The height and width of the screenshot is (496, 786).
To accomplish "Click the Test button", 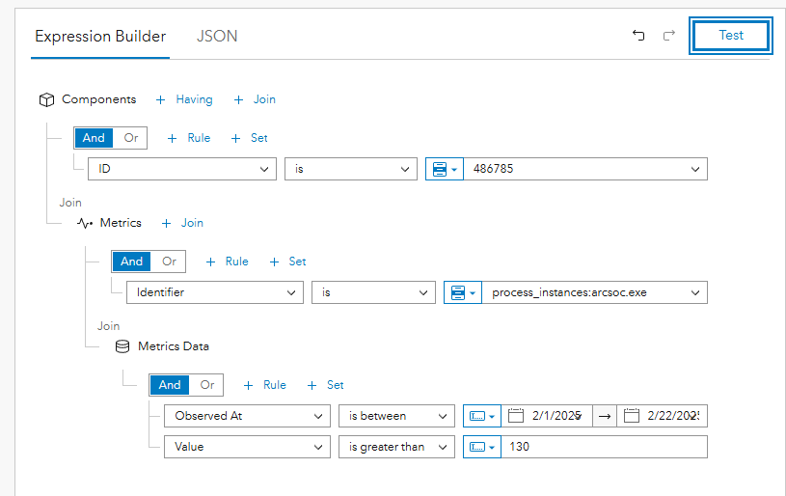I will pyautogui.click(x=731, y=36).
